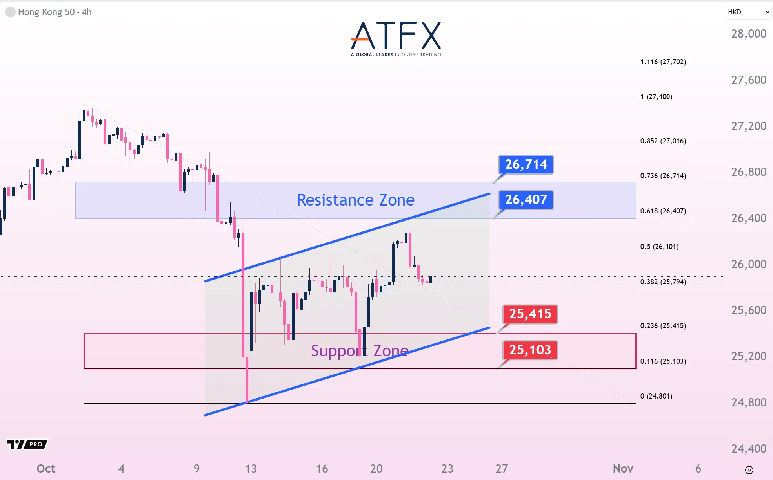The width and height of the screenshot is (773, 480).
Task: Click the TradingView PRO logo
Action: pyautogui.click(x=27, y=444)
